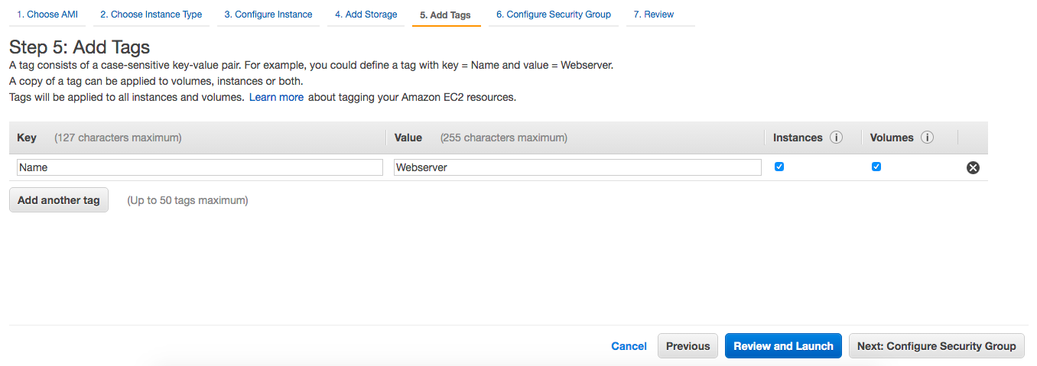
Task: Cancel the instance launch wizard
Action: (629, 346)
